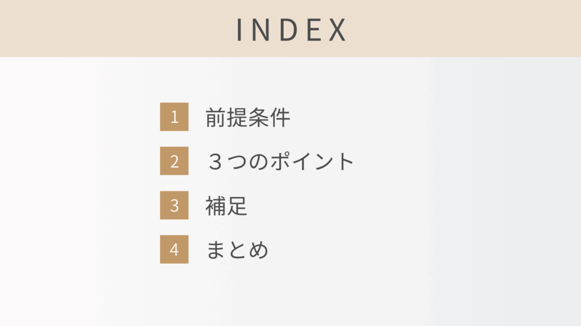Select the letter X in INDEX title
This screenshot has width=581, height=326.
(337, 30)
